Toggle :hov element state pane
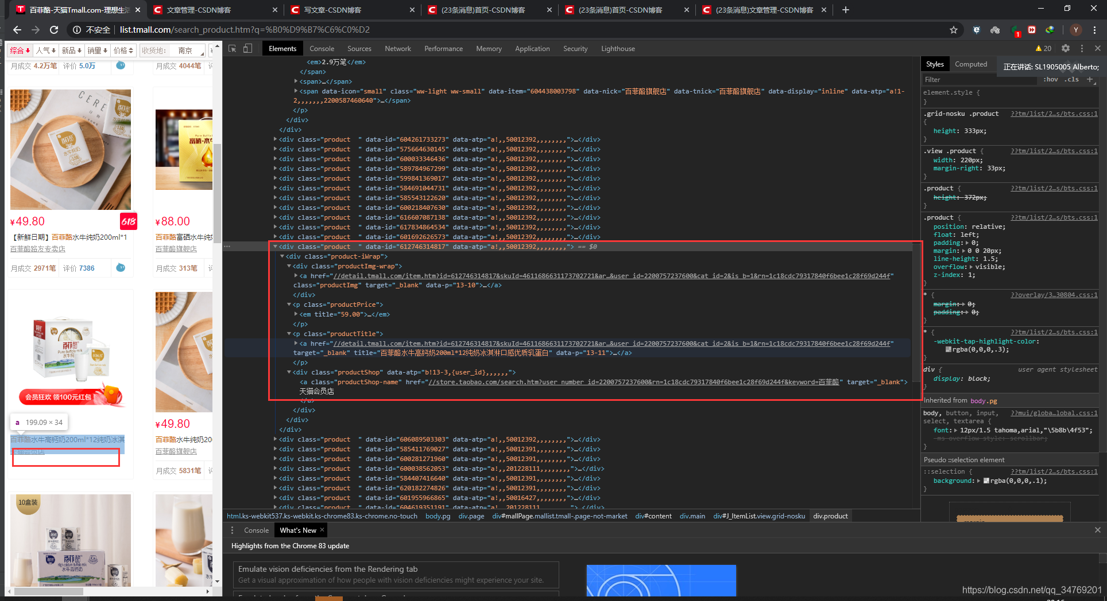The image size is (1107, 601). [1051, 79]
